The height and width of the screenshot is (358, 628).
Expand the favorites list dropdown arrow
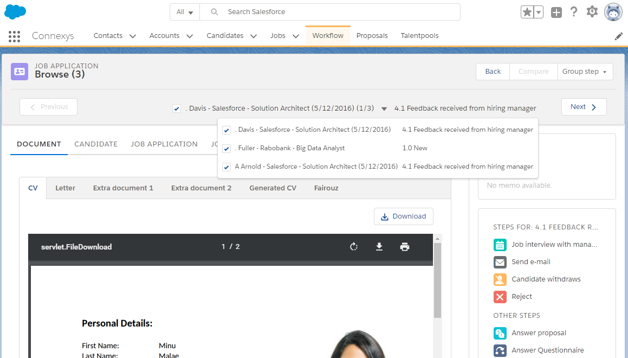(539, 12)
